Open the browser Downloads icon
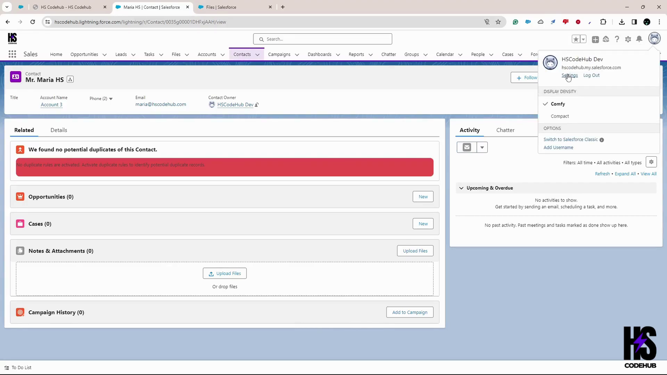The width and height of the screenshot is (667, 375). coord(622,22)
